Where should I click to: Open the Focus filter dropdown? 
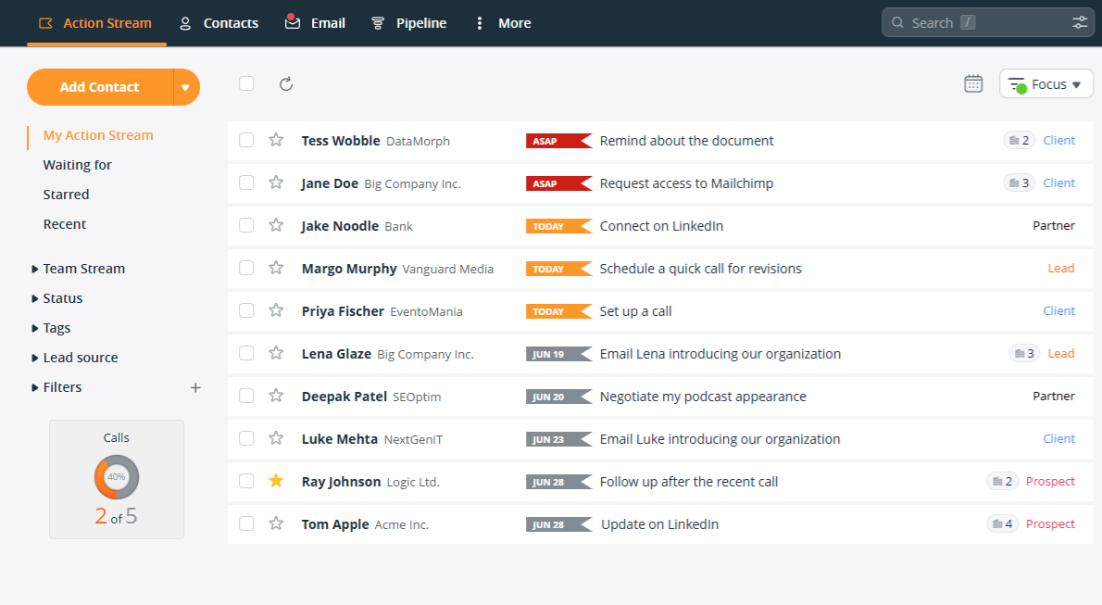(x=1046, y=83)
